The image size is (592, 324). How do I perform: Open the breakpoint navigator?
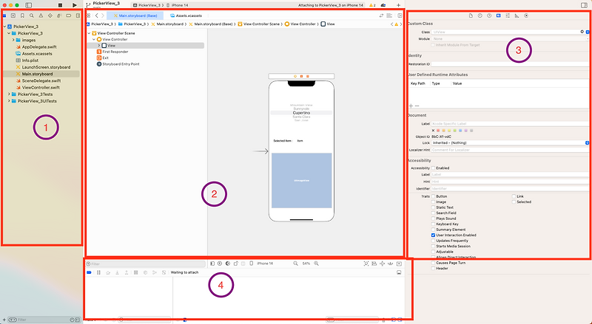click(x=68, y=15)
